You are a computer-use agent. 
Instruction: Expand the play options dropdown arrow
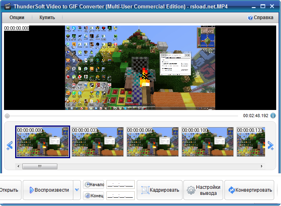pyautogui.click(x=77, y=190)
